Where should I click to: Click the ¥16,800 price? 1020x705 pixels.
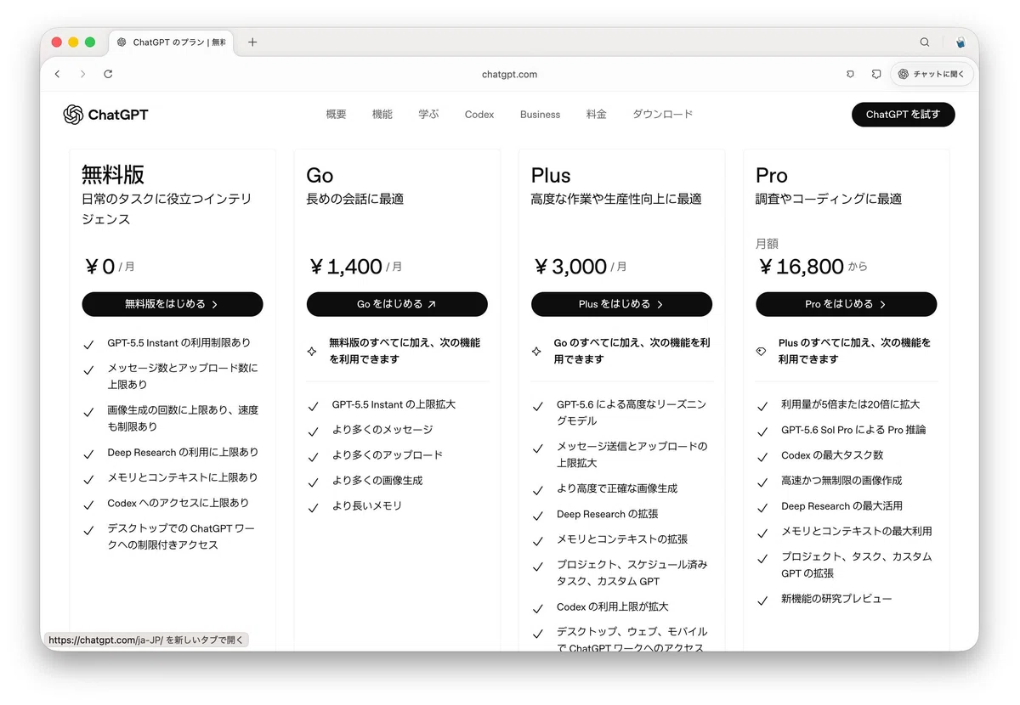[x=800, y=267]
